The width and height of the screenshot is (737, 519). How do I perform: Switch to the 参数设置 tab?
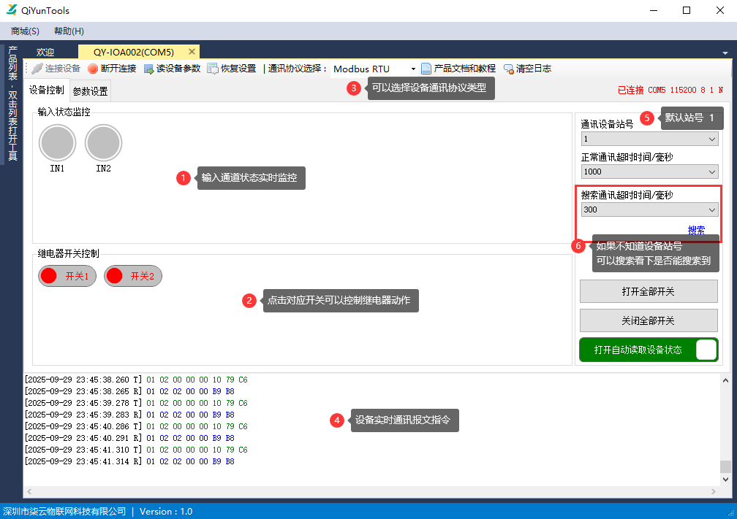(x=90, y=91)
